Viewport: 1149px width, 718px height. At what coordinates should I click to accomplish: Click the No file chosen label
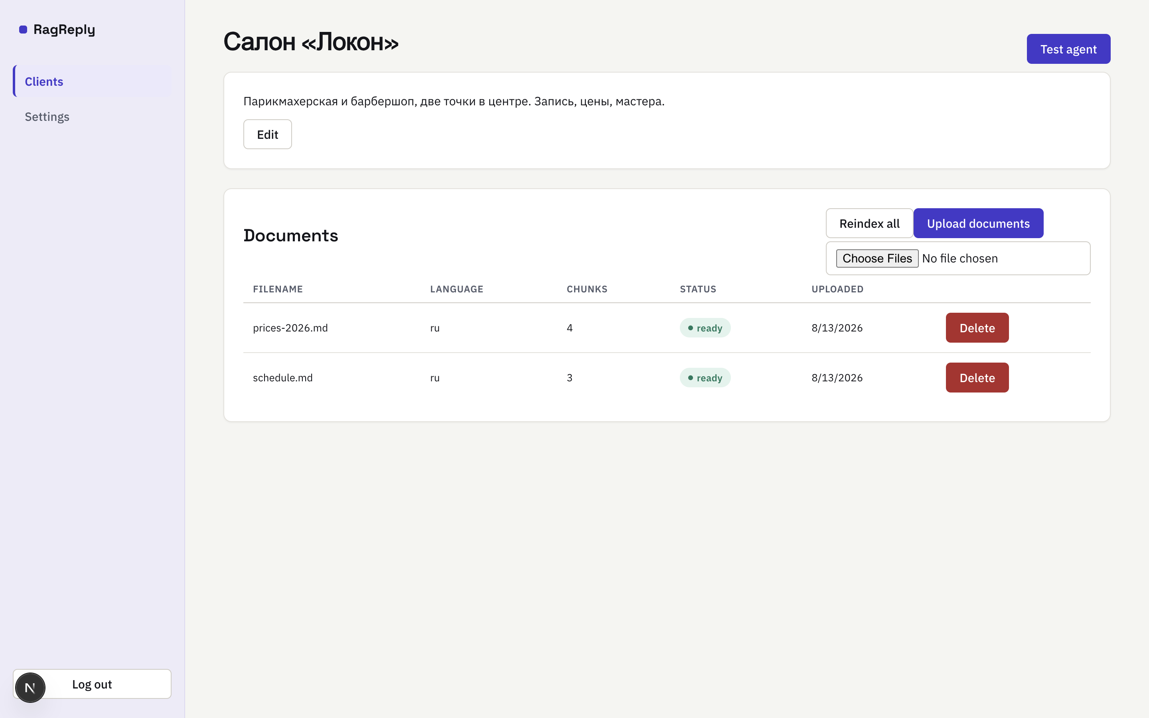click(x=959, y=258)
